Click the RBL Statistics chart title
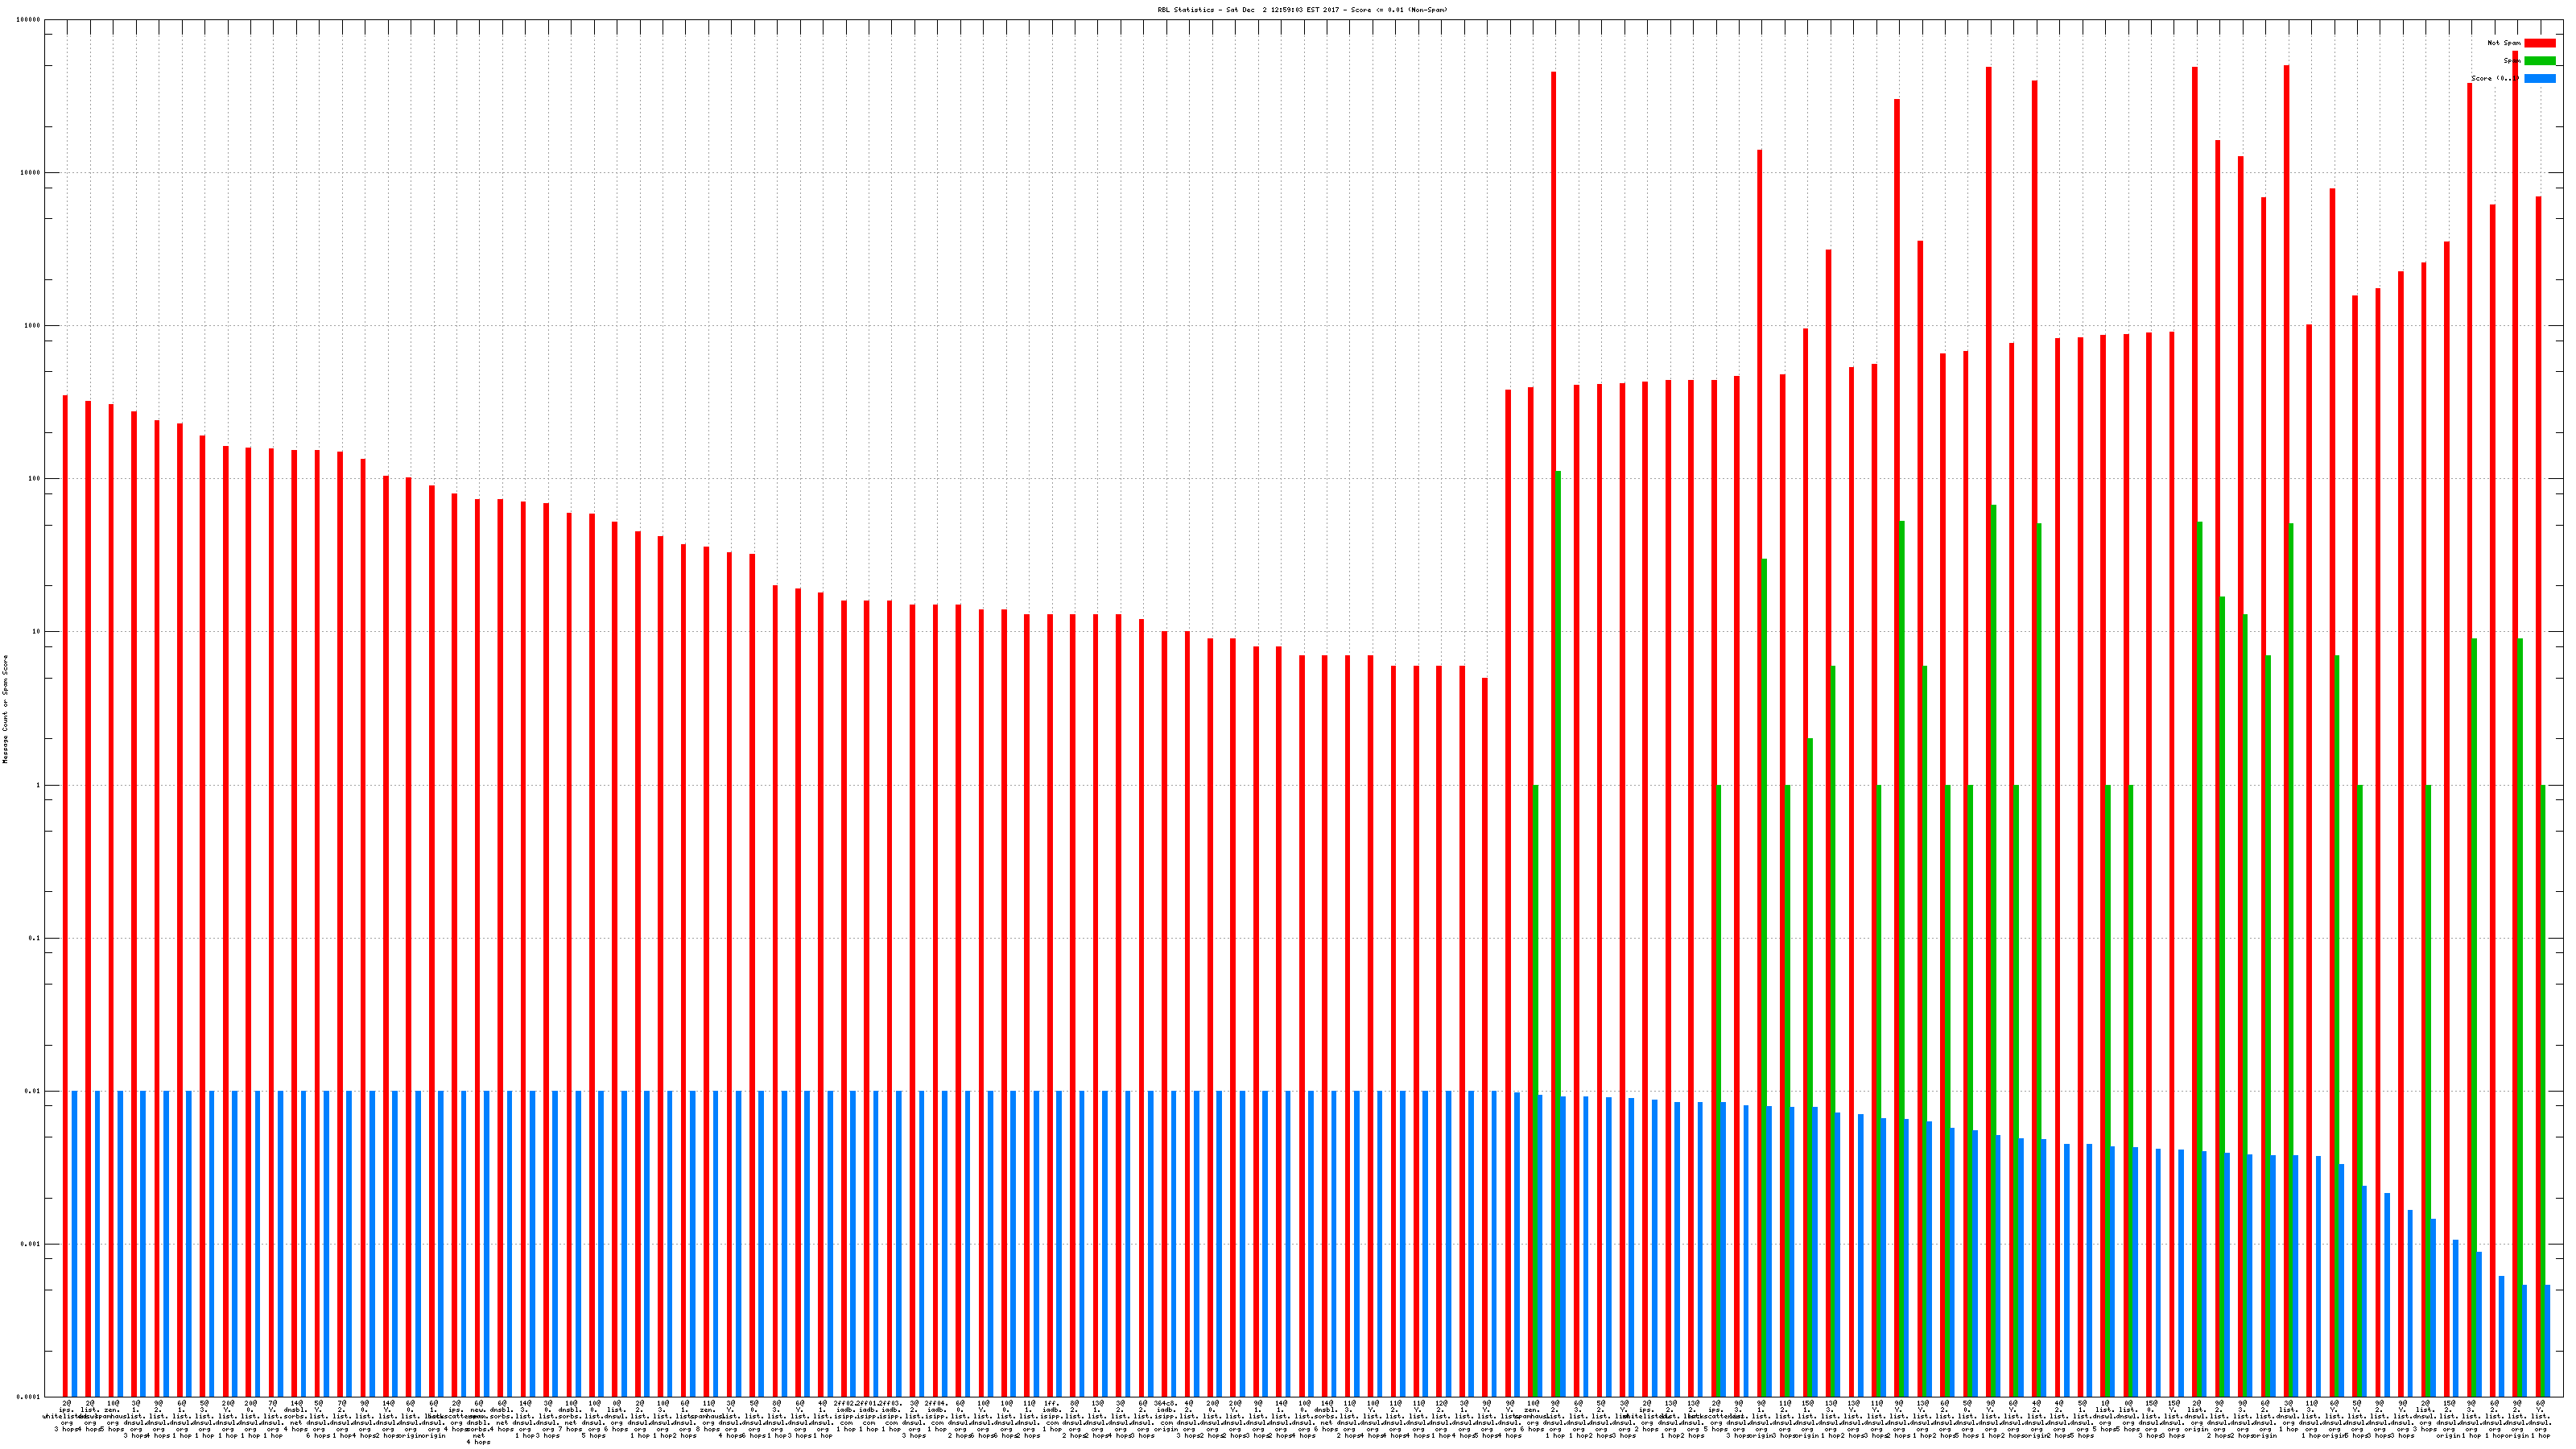 1302,10
